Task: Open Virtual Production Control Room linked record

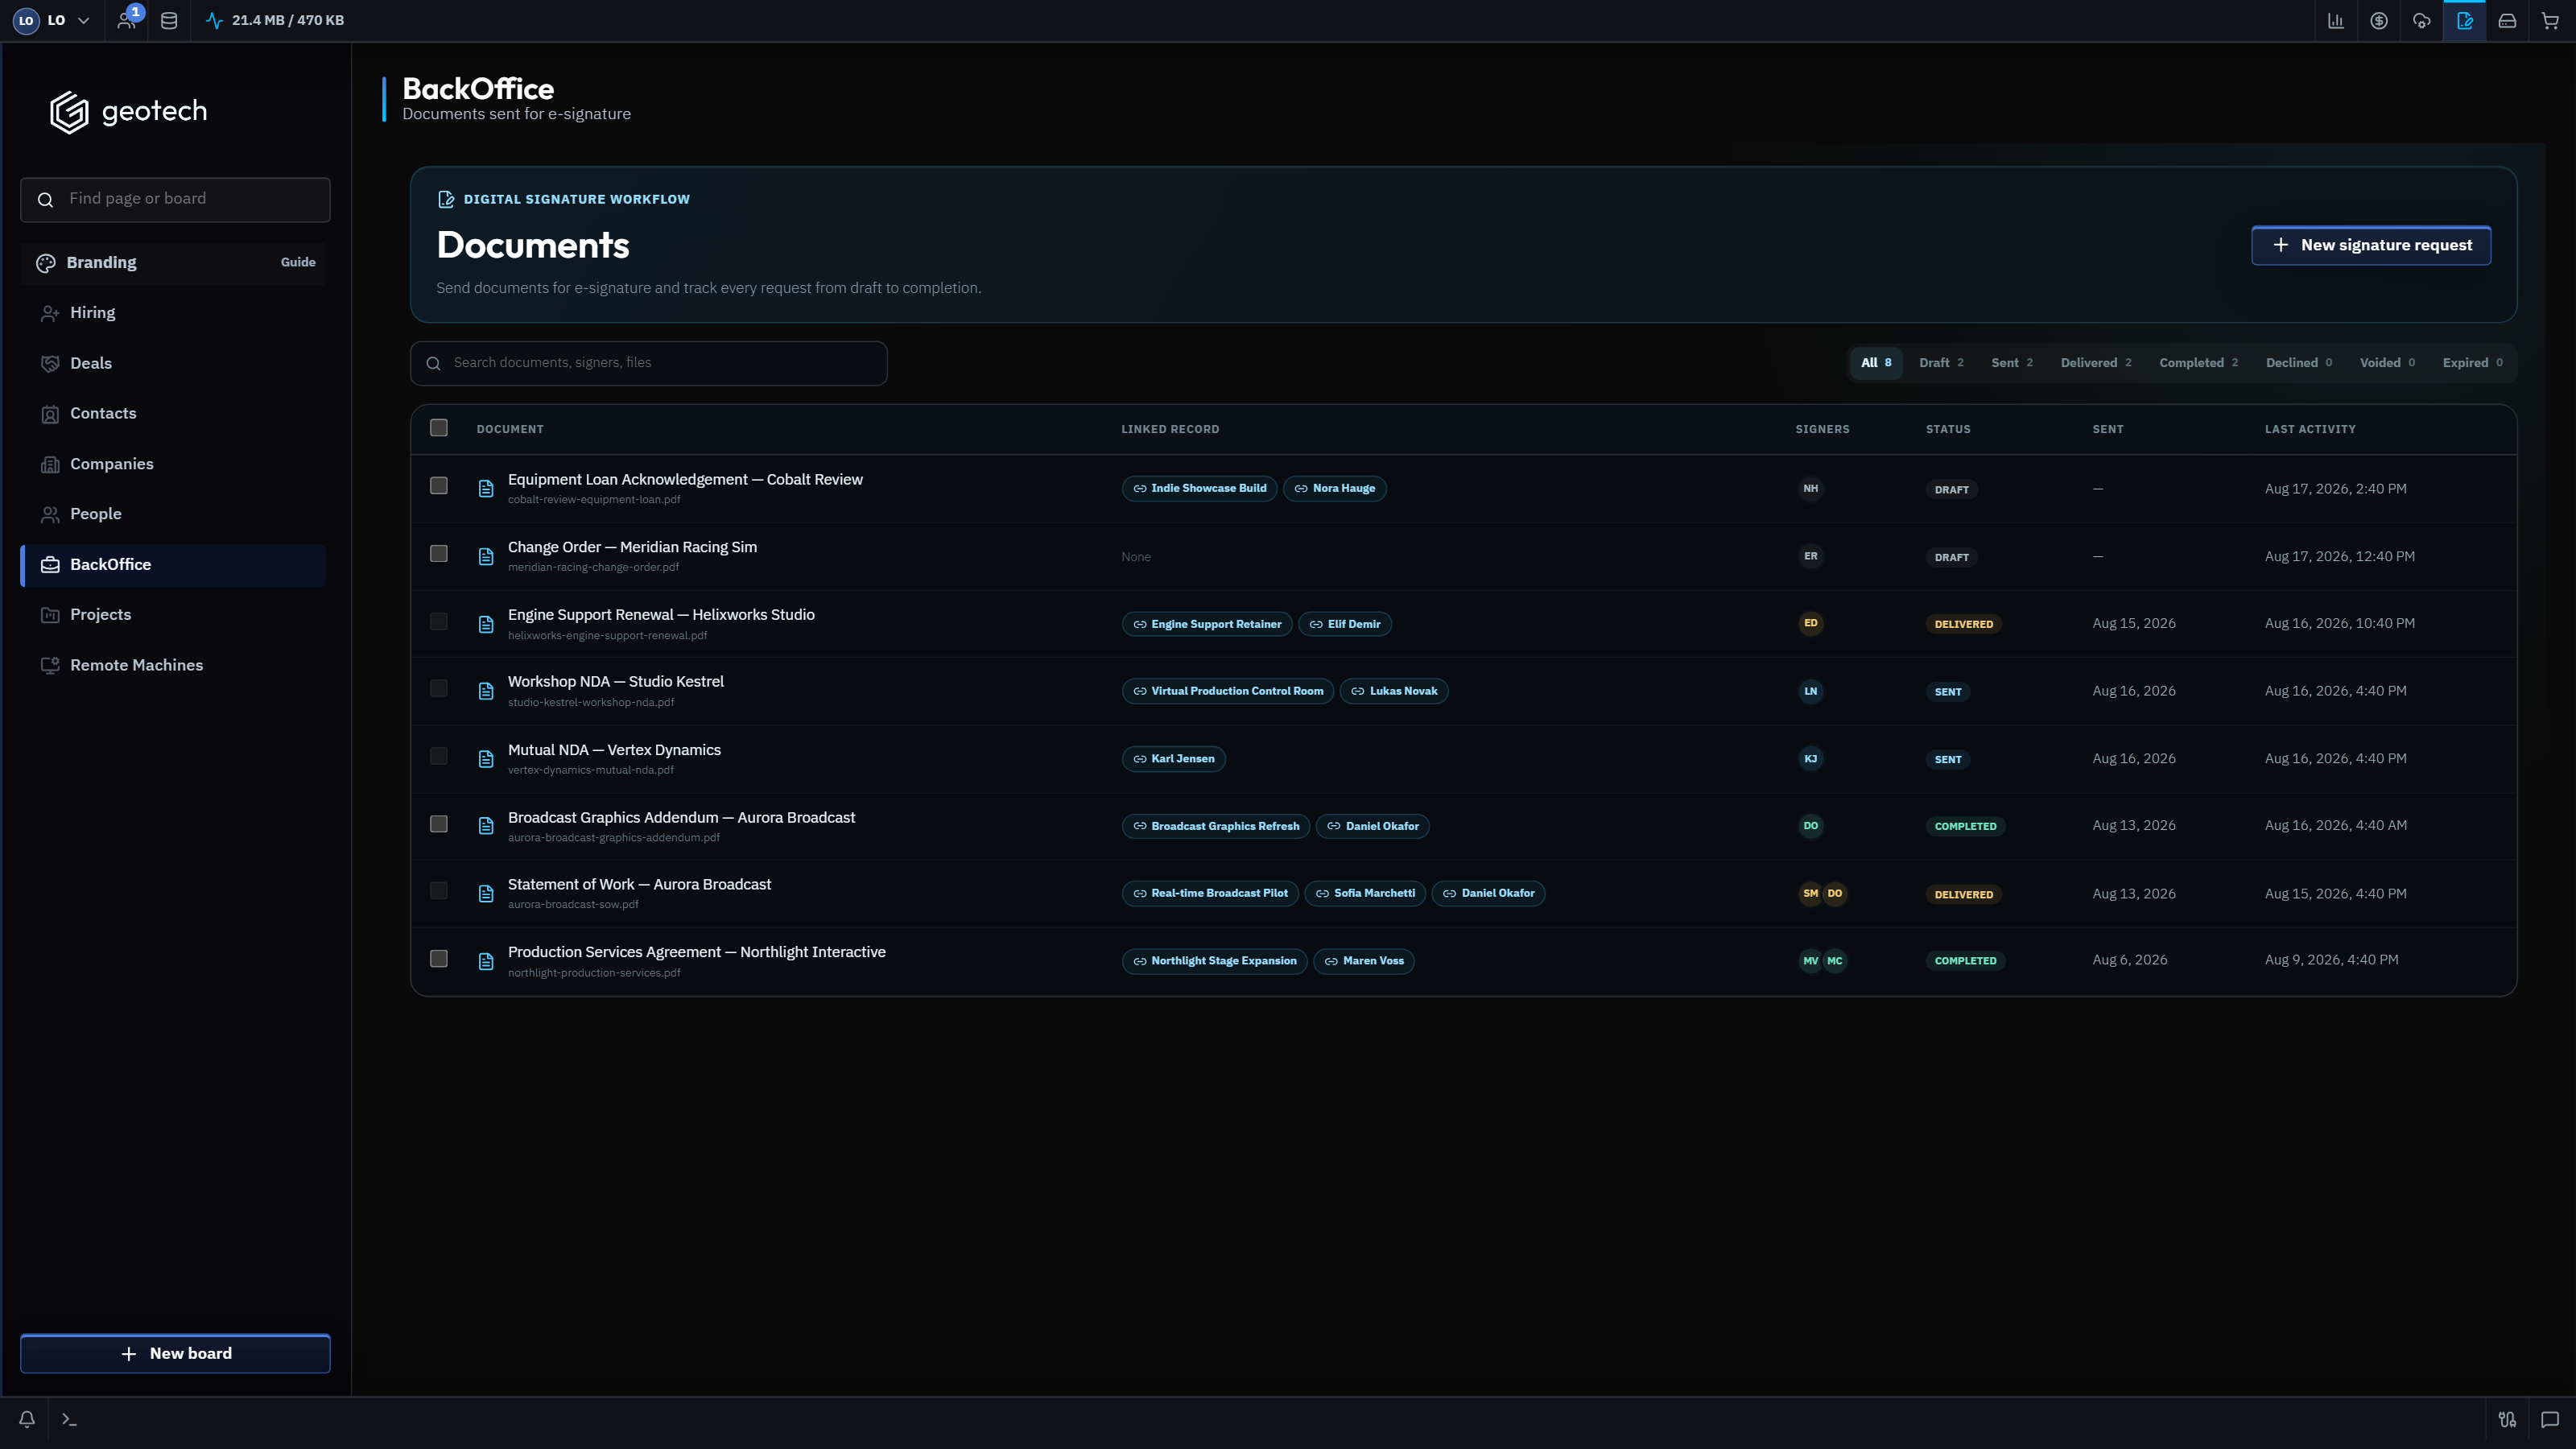Action: tap(1227, 691)
